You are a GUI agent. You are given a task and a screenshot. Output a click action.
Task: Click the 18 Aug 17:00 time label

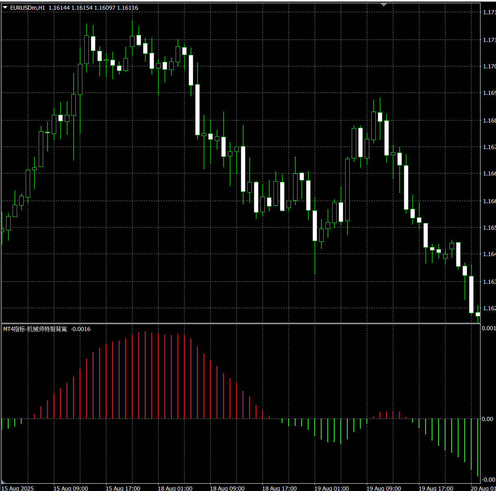pos(279,488)
